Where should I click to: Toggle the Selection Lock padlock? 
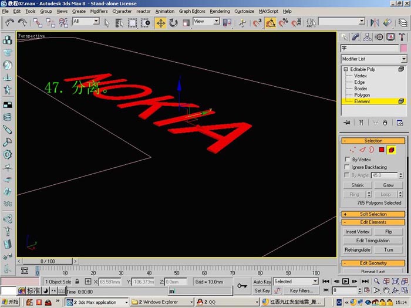[x=77, y=282]
